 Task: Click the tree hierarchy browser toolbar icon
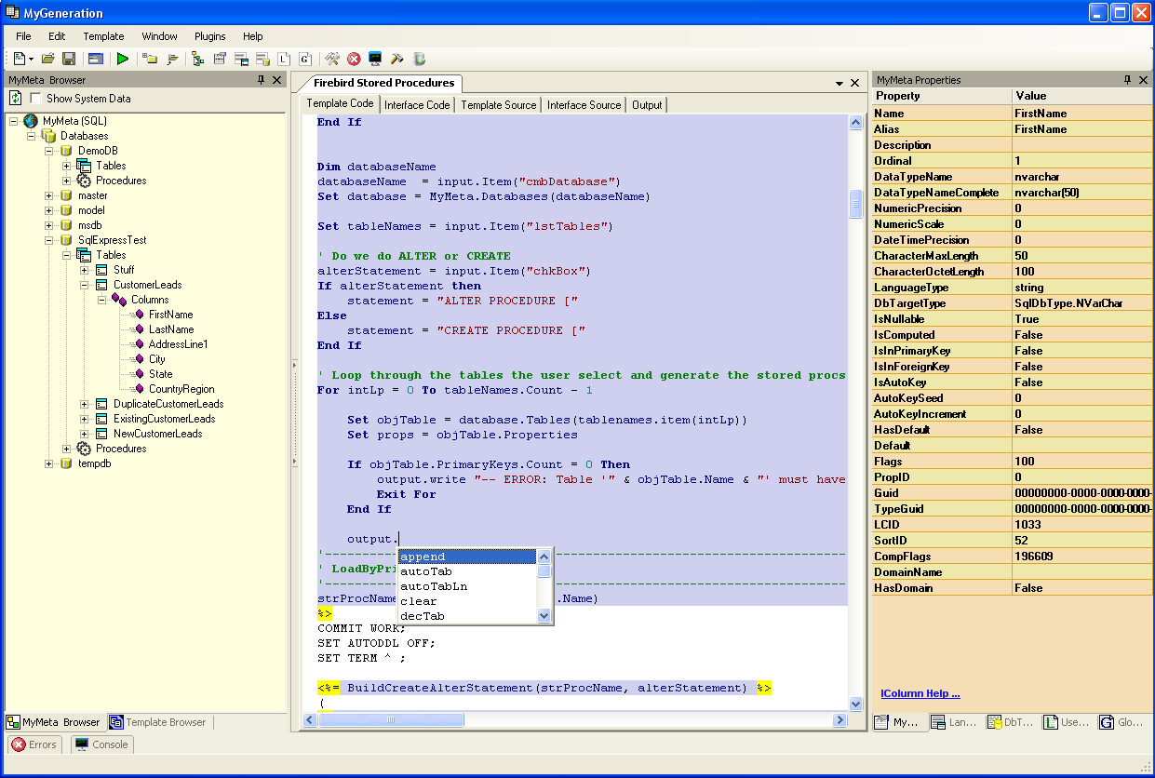point(197,59)
